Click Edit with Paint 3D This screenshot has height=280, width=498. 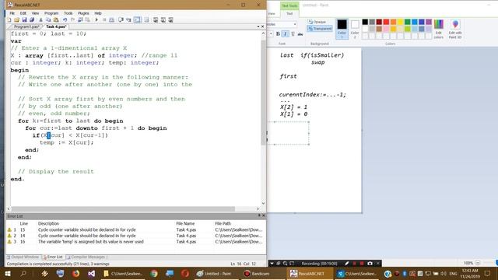click(x=455, y=30)
